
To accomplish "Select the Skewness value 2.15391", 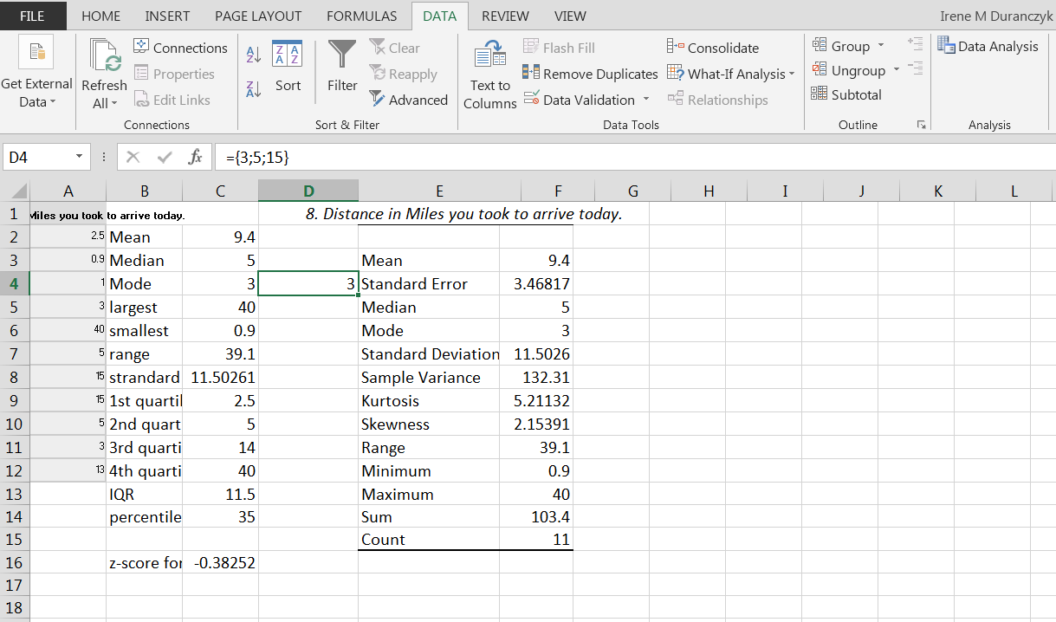I will [536, 424].
